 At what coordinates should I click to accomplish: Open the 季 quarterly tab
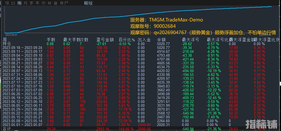(x=31, y=3)
